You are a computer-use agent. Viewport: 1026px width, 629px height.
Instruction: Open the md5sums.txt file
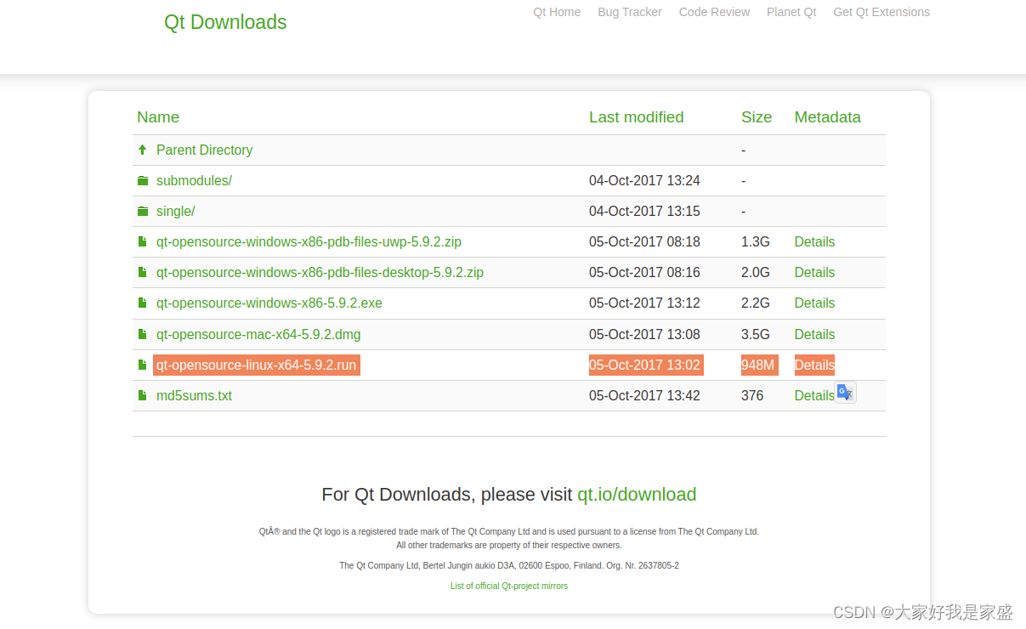[194, 395]
